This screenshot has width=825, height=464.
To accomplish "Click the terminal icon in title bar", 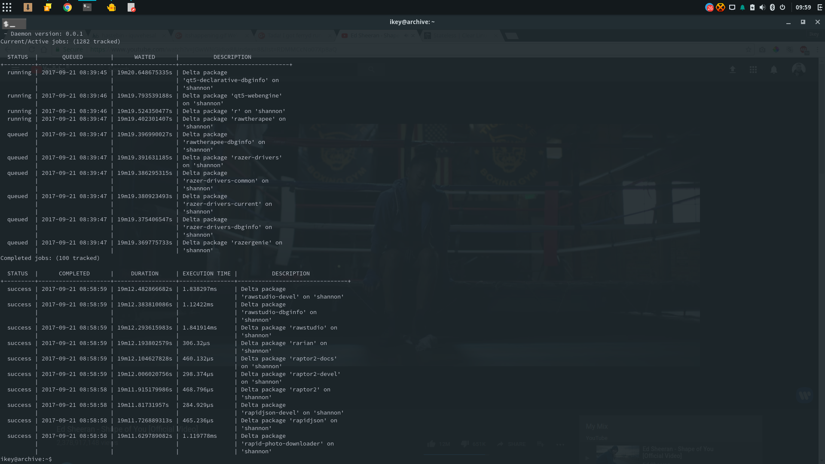I will pos(14,24).
